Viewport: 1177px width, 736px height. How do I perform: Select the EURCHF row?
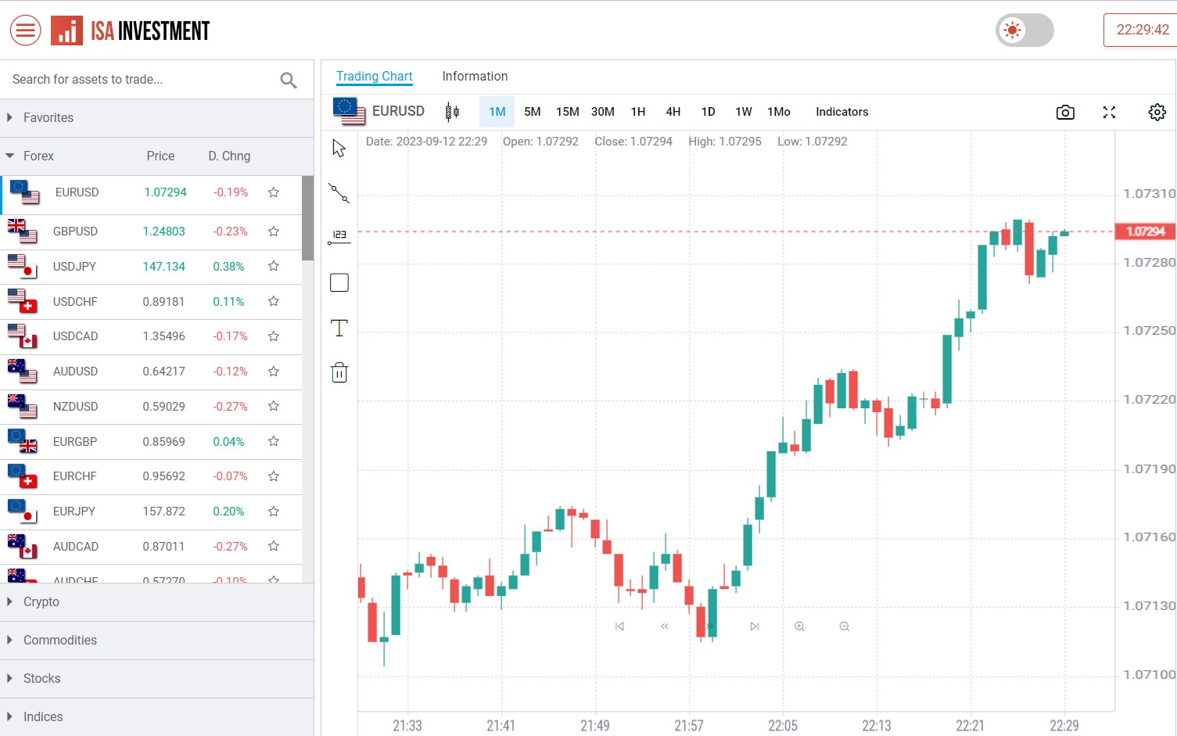(151, 477)
